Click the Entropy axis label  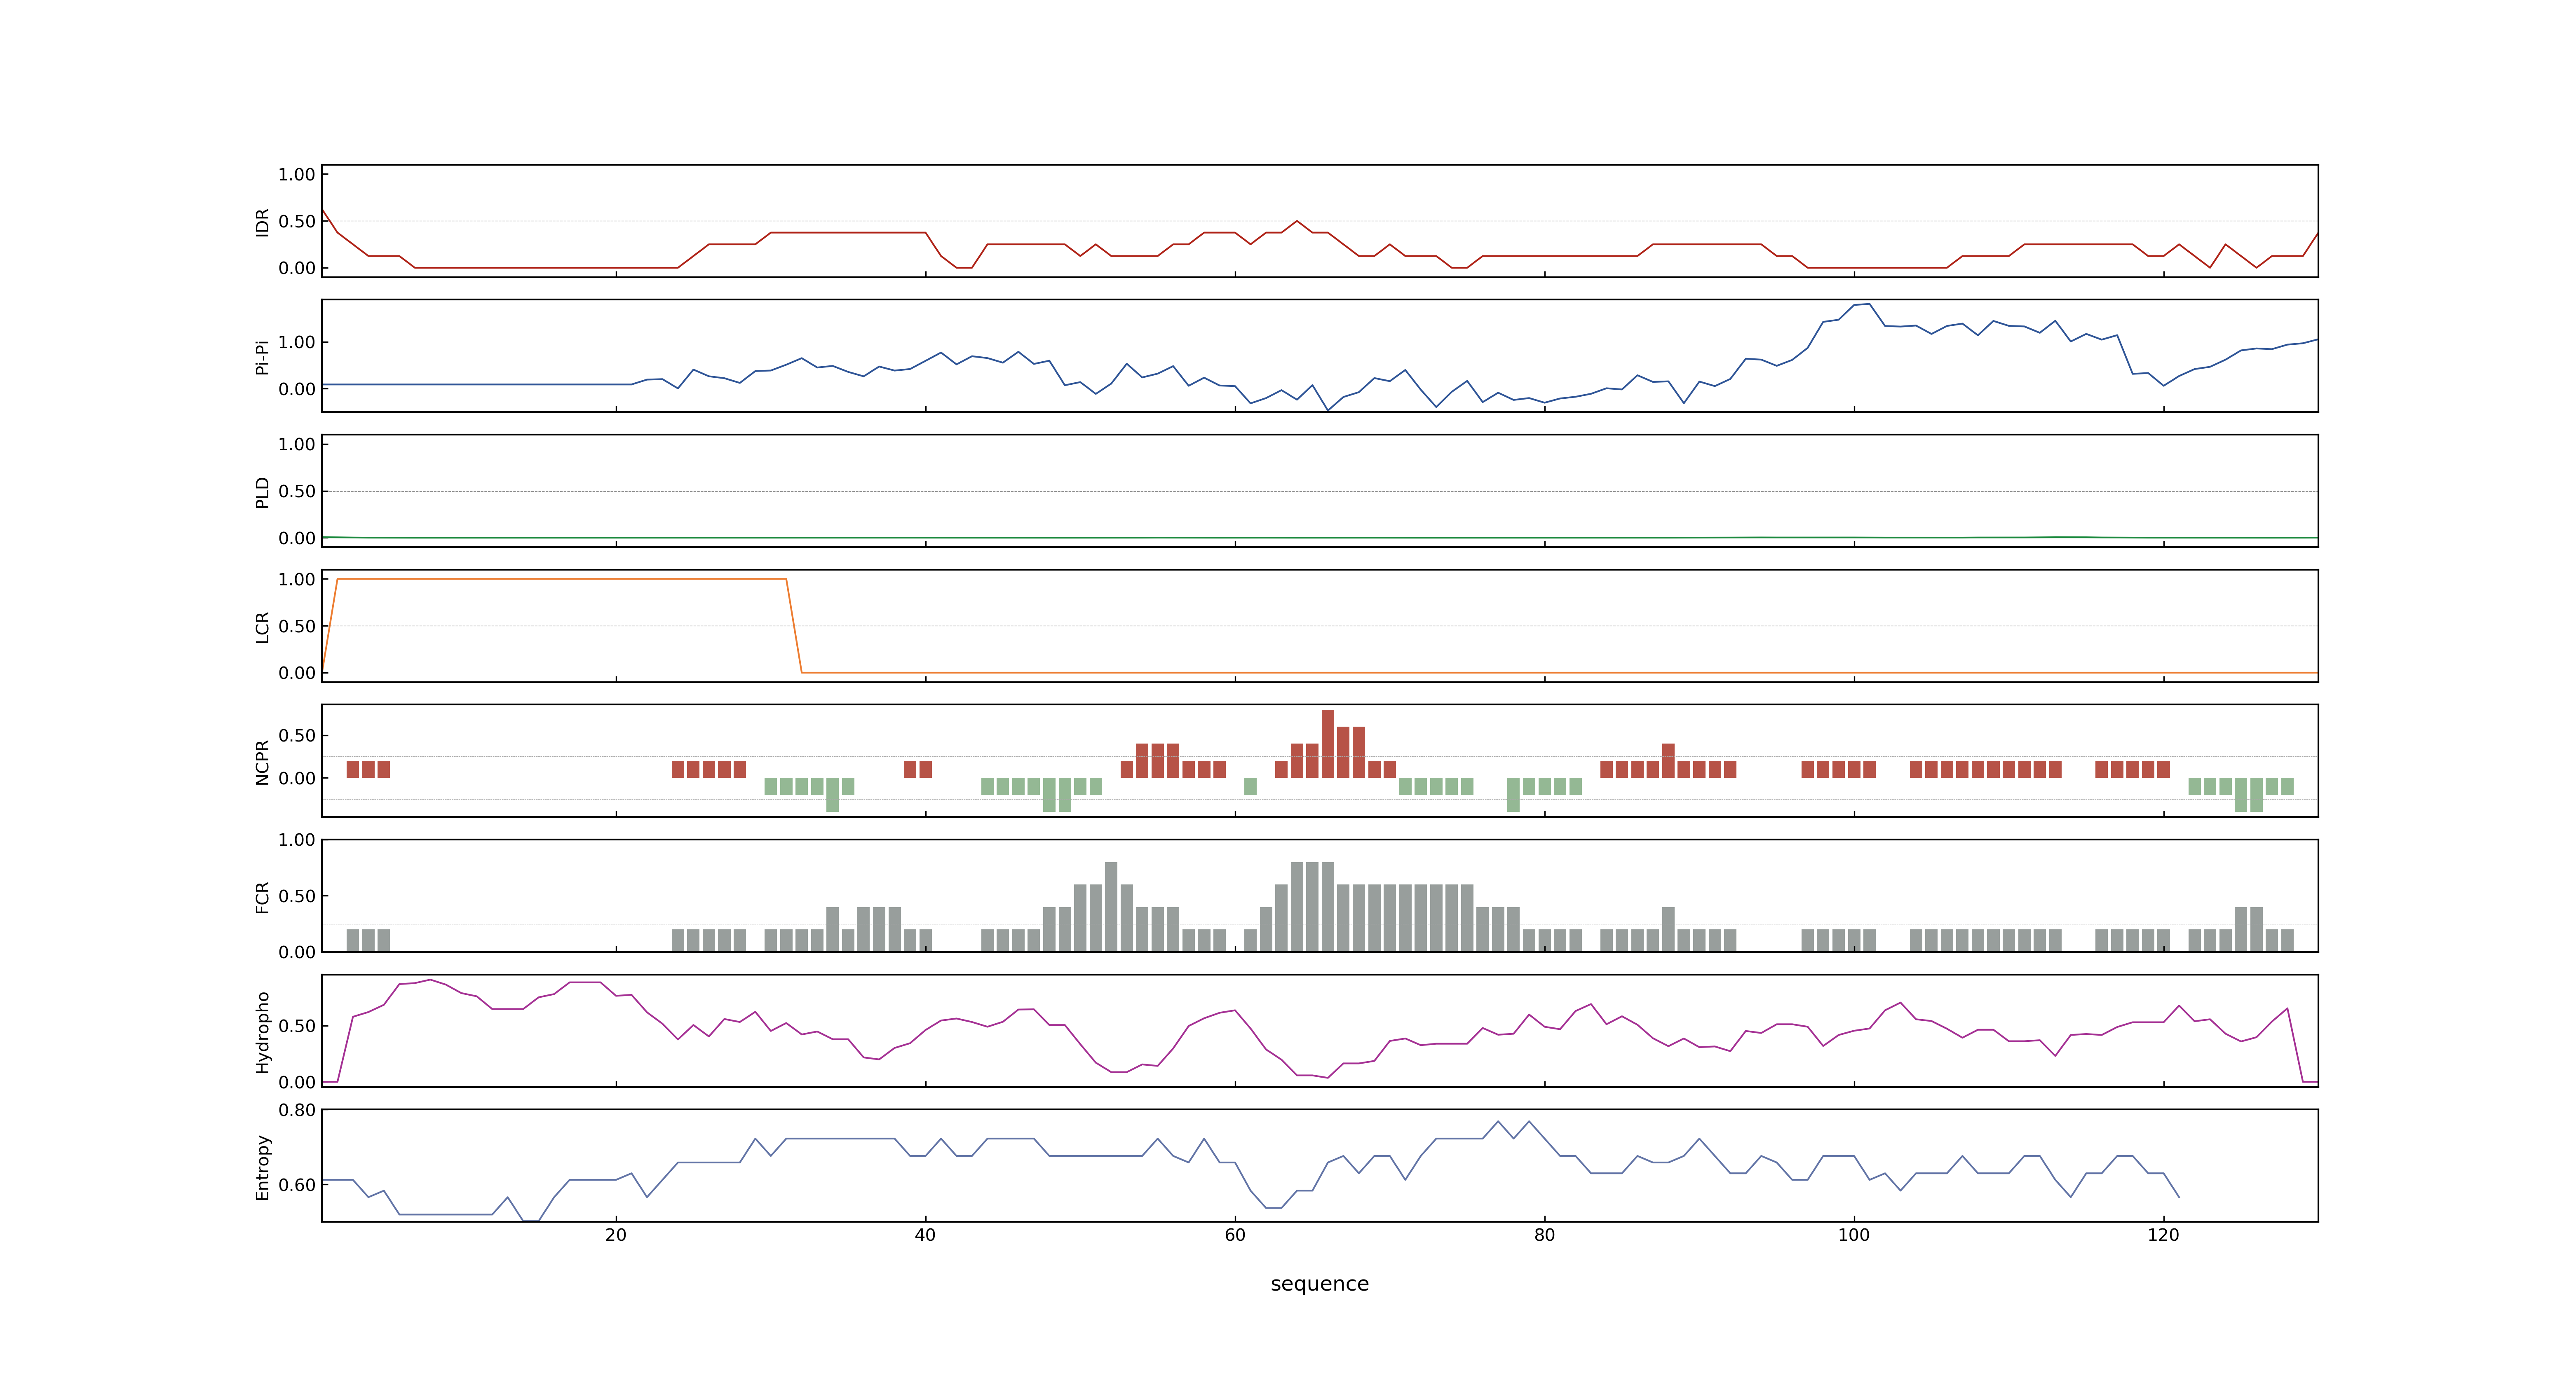point(262,1166)
